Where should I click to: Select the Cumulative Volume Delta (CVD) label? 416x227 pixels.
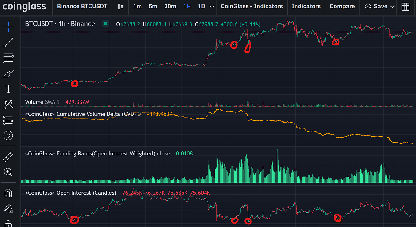pos(81,114)
